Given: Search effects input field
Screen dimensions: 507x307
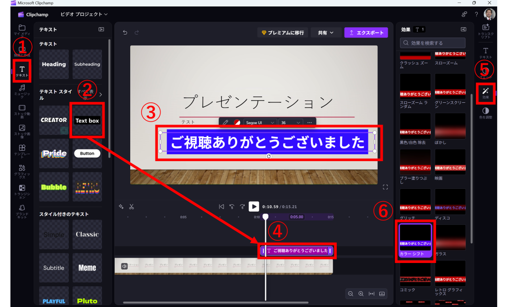Looking at the screenshot, I should click(433, 43).
